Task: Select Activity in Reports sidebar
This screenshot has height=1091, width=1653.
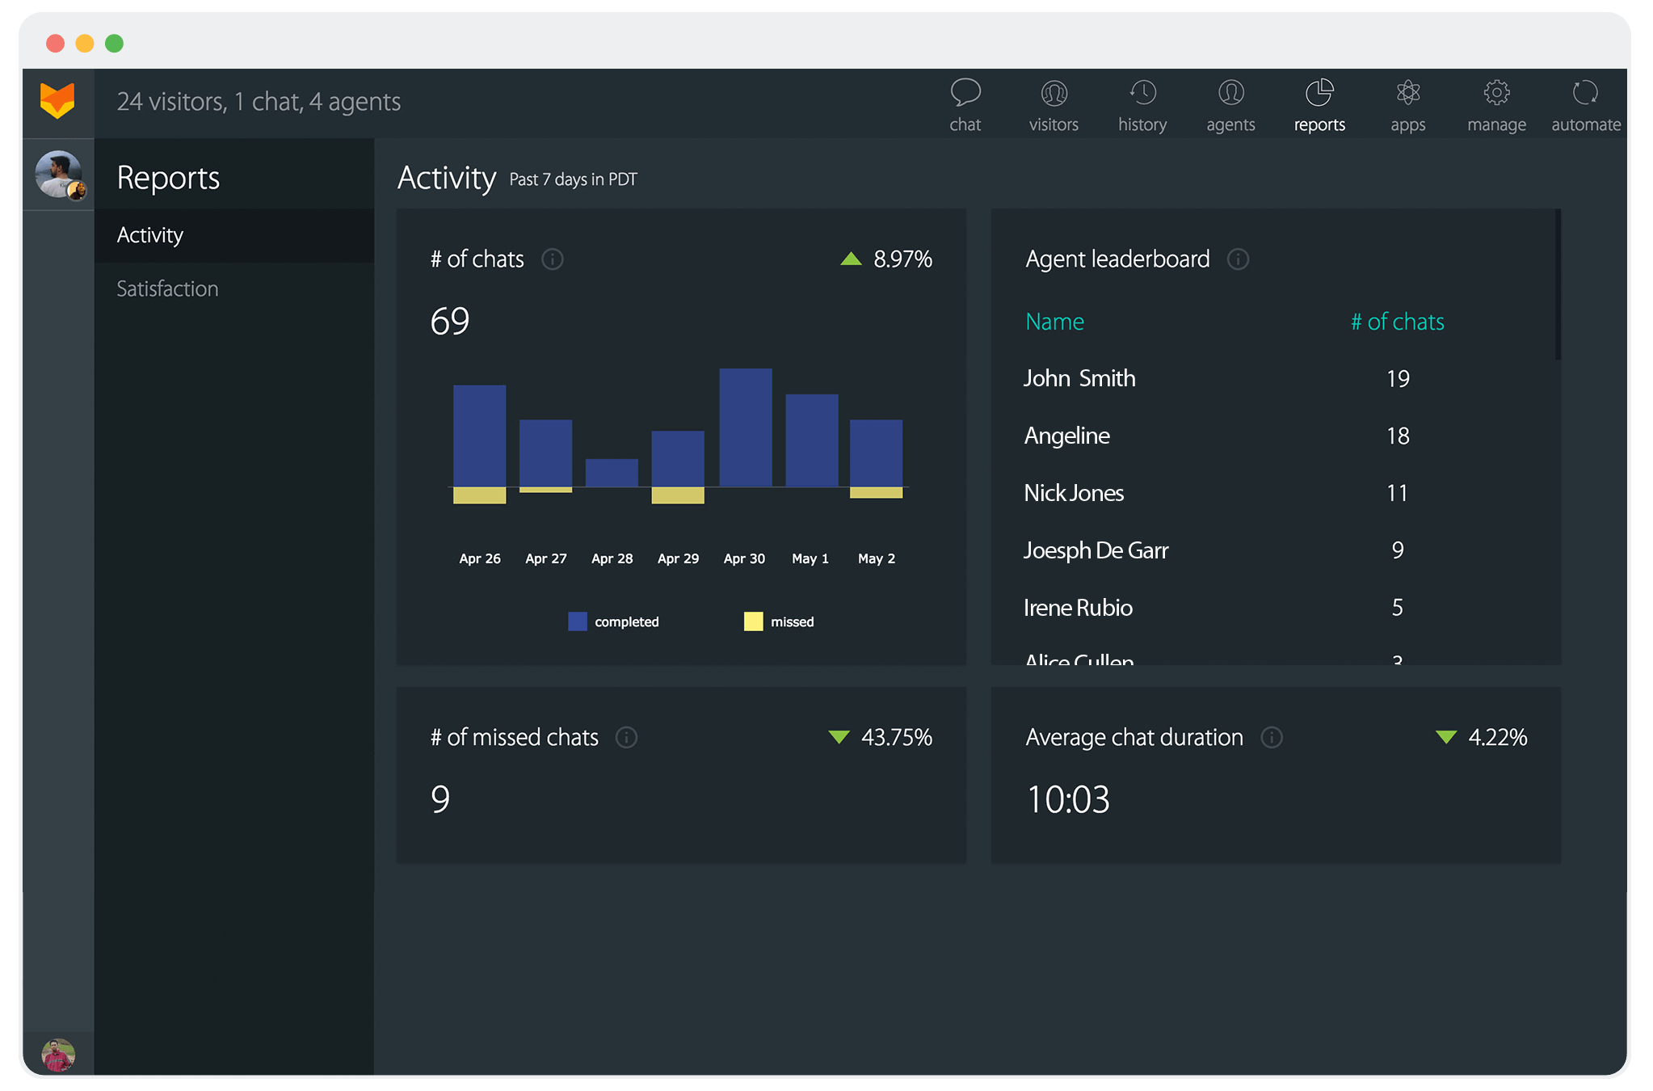Action: (234, 235)
